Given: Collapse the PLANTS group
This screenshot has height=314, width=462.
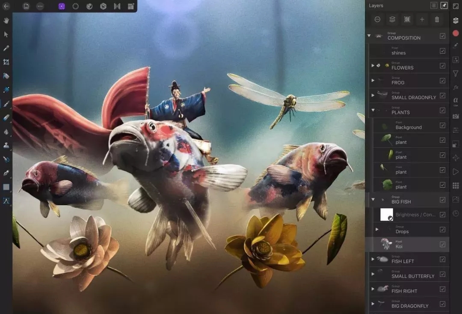Looking at the screenshot, I should pyautogui.click(x=373, y=110).
